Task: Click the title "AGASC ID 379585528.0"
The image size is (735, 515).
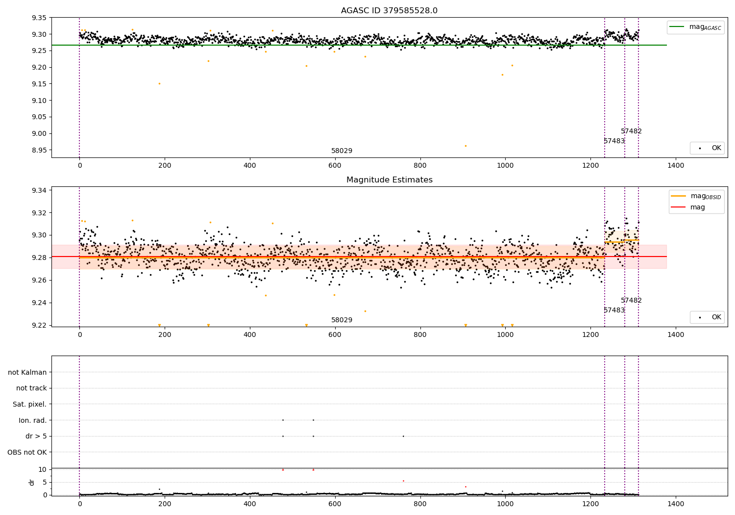Action: 389,11
